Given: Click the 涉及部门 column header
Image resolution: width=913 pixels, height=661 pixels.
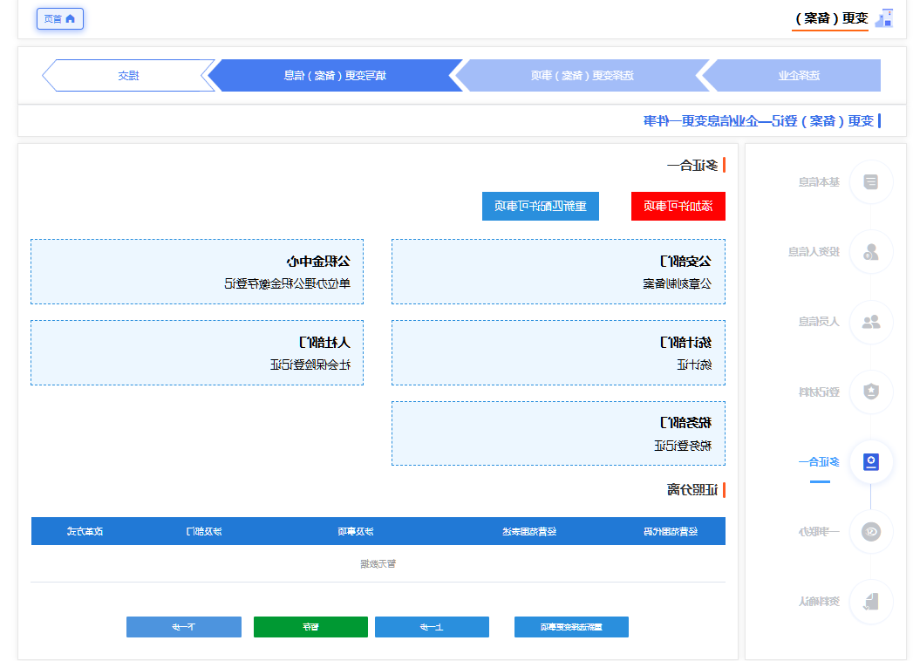Looking at the screenshot, I should click(204, 531).
